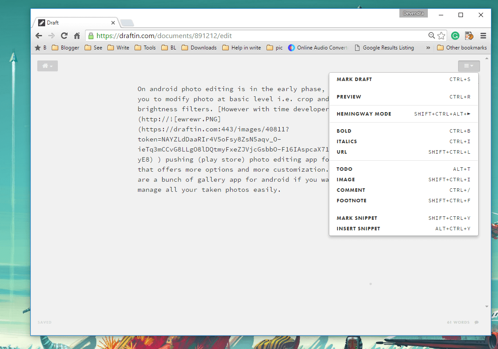
Task: Open Chrome's main menu icon
Action: point(483,36)
